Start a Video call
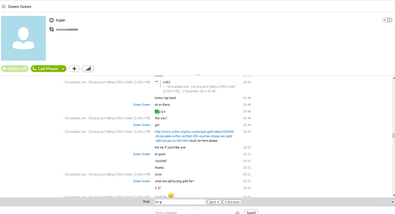Image resolution: width=395 pixels, height=214 pixels. point(15,69)
